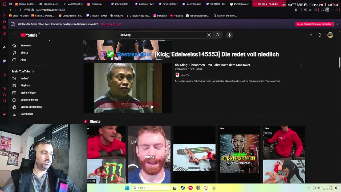Open NihaoTV channel avatar
Image resolution: width=341 pixels, height=192 pixels.
[177, 75]
